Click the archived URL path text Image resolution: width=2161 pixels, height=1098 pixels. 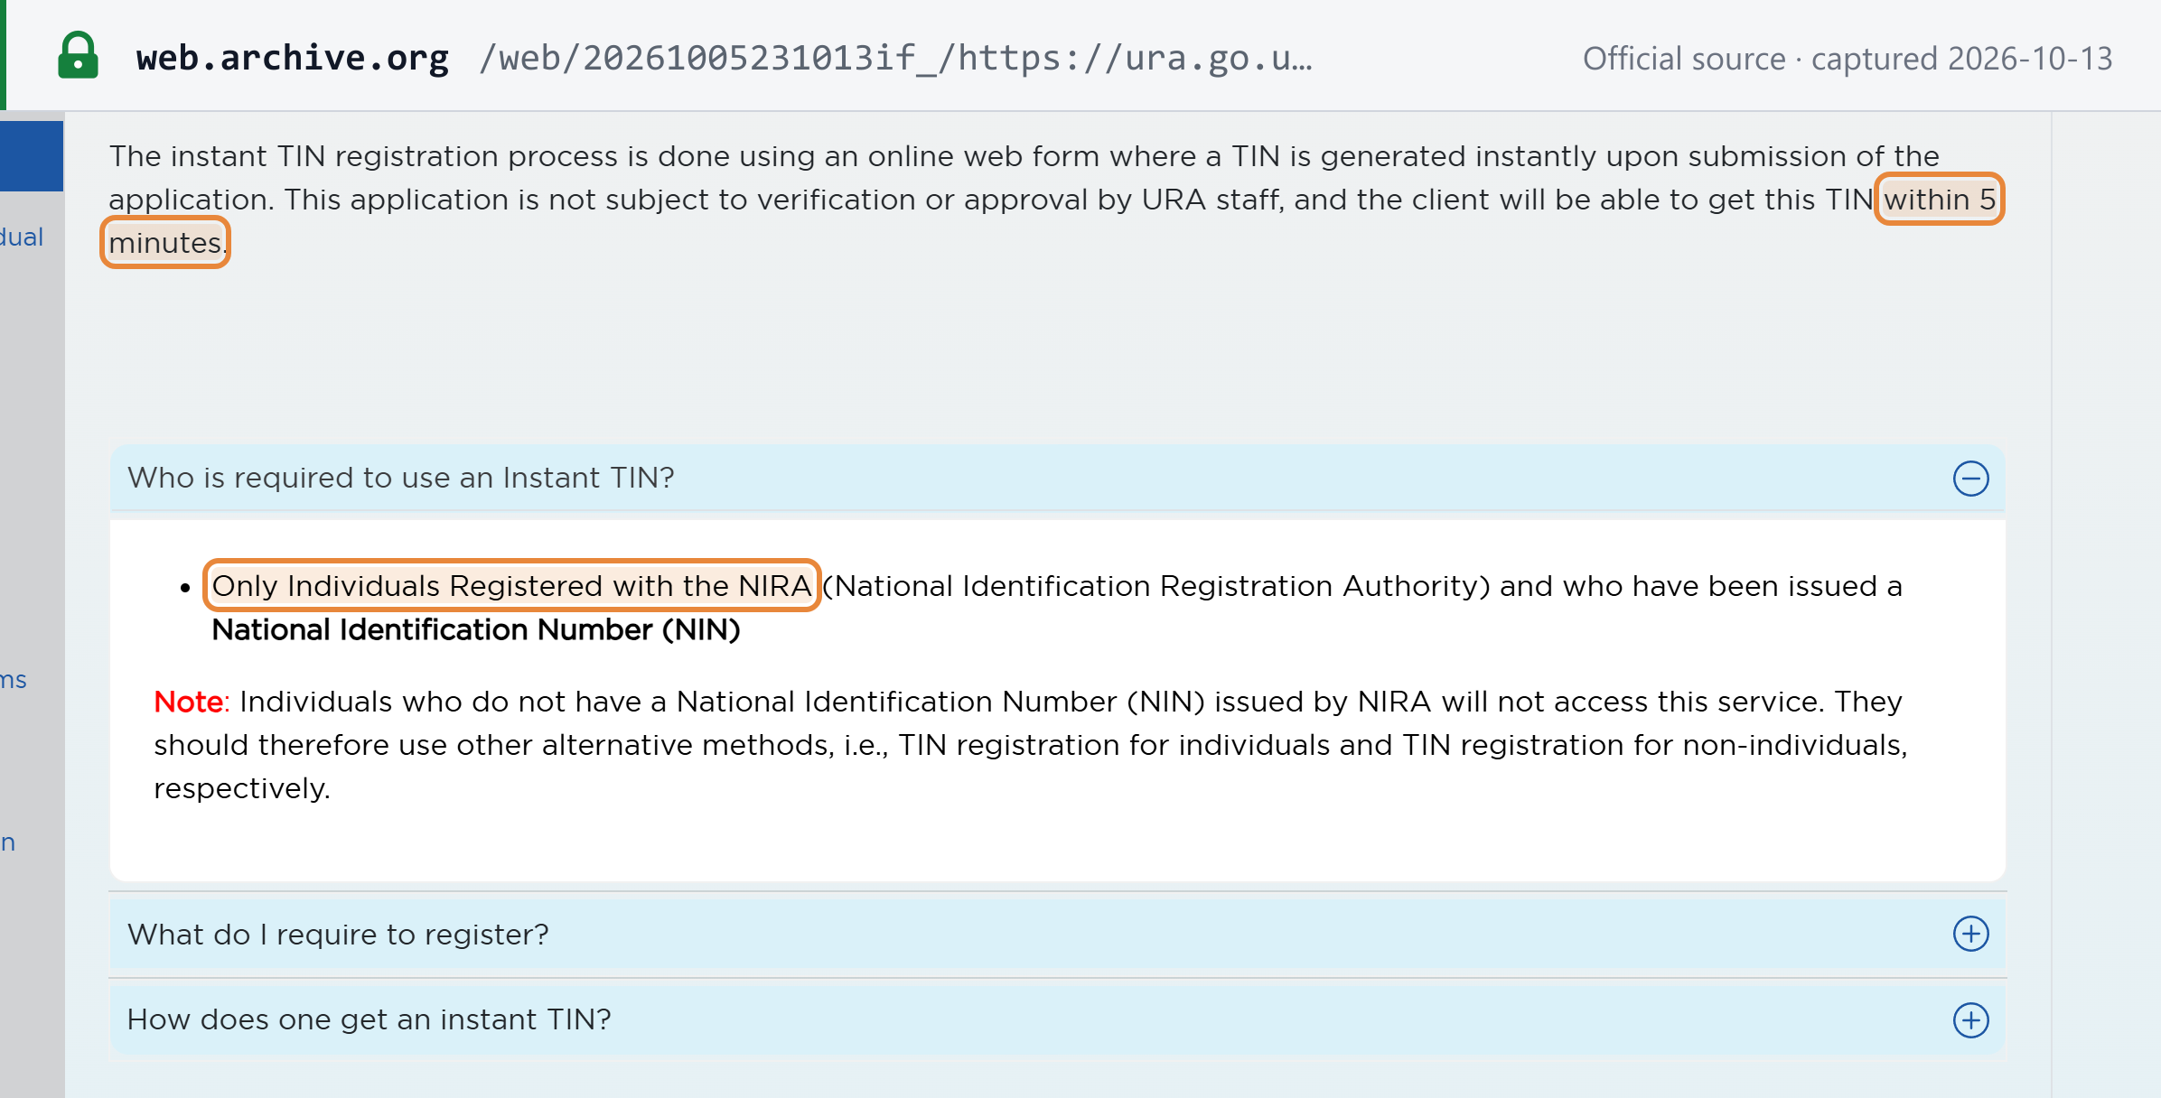click(x=895, y=58)
